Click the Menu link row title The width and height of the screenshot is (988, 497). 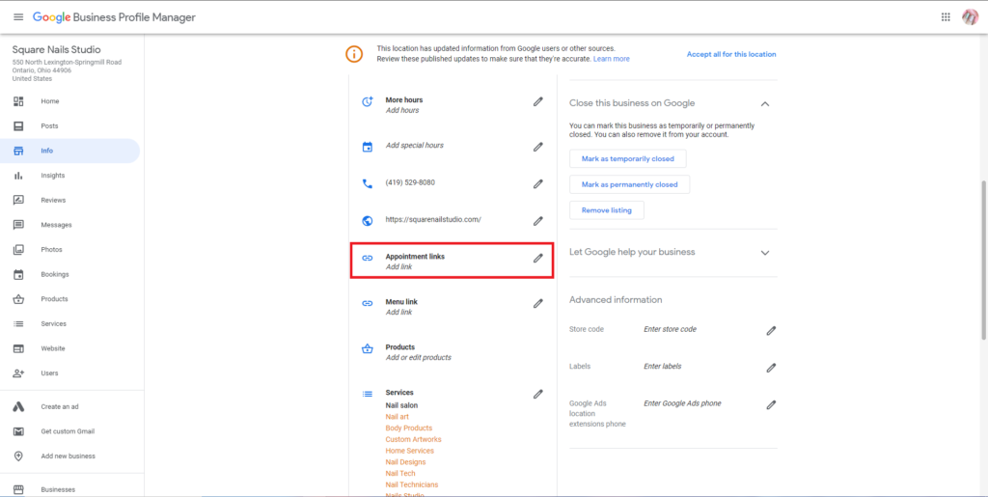401,302
